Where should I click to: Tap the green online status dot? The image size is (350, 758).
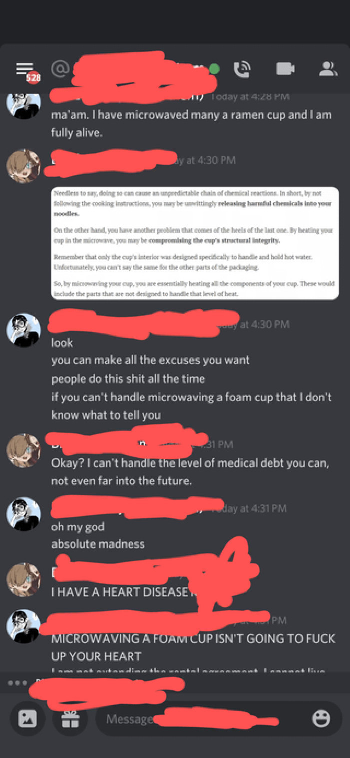click(x=214, y=69)
